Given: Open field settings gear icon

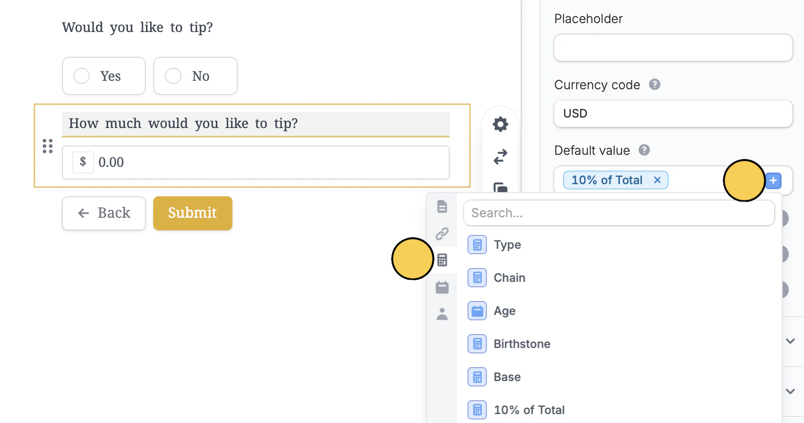Looking at the screenshot, I should click(x=500, y=124).
